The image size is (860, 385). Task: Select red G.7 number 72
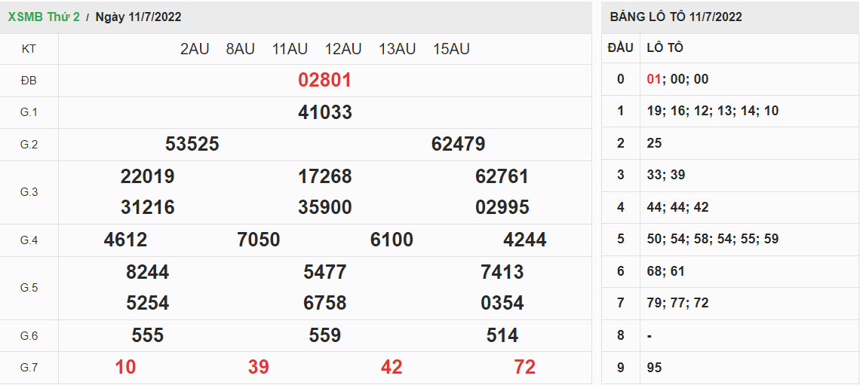[x=524, y=367]
